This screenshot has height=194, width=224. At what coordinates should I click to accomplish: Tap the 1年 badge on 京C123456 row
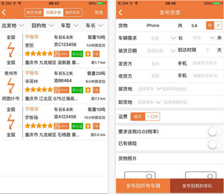tap(96, 54)
